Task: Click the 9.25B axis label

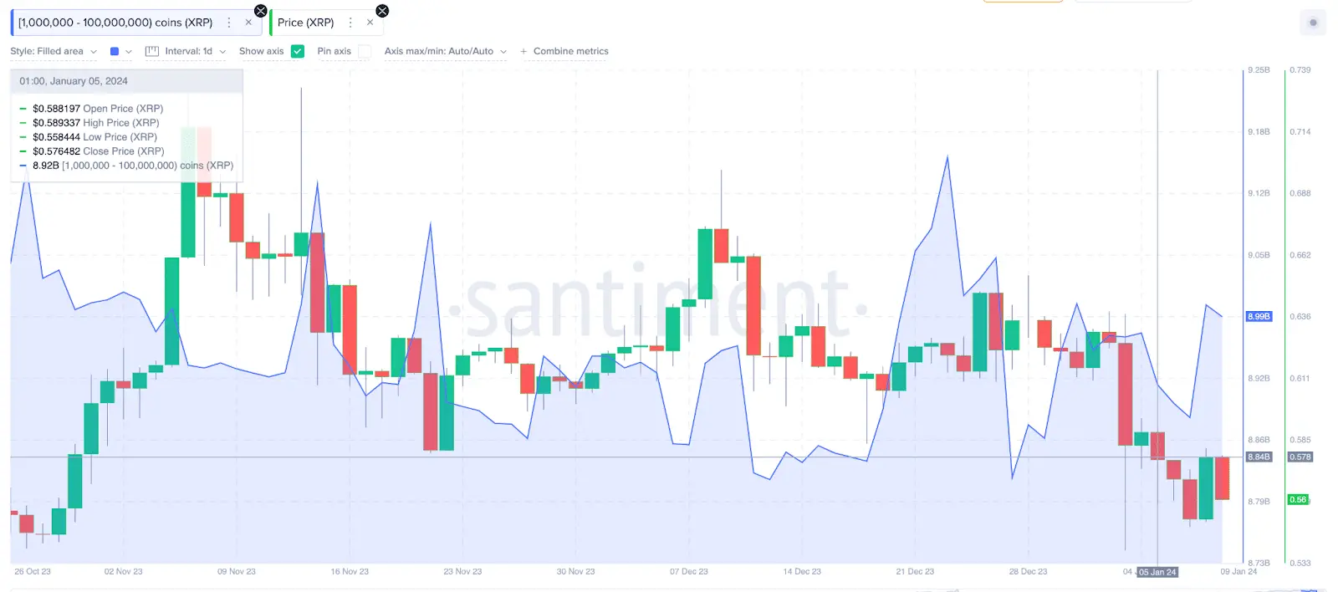Action: (x=1259, y=70)
